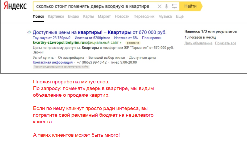Screen dimensions: 247x146
Task: Open the Таунхаус от 23 750р/м2 sitelink
Action: 52,38
